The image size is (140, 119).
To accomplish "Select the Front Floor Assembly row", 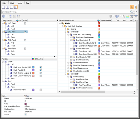I will pos(81,68).
